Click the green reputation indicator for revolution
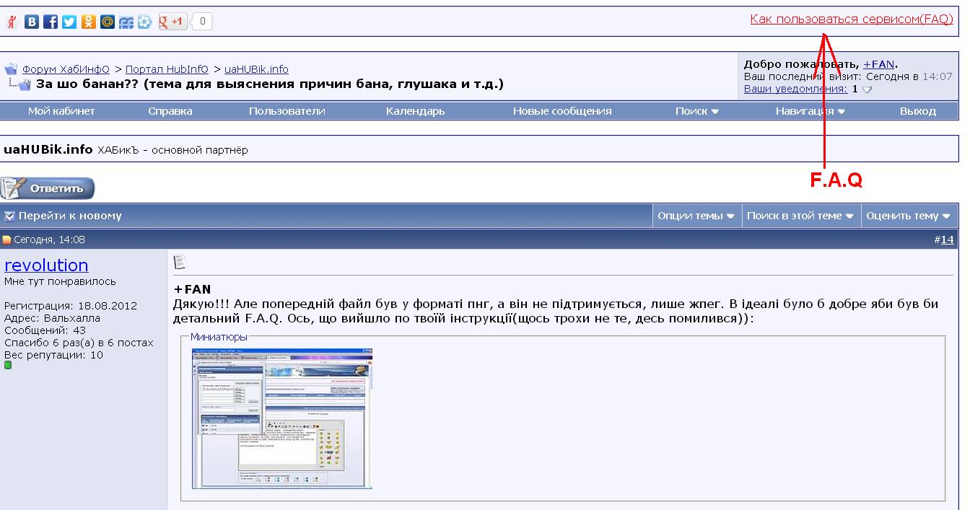Viewport: 970px width, 510px height. click(8, 365)
